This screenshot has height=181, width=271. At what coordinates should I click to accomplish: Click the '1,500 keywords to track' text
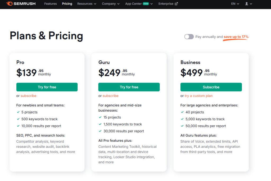pos(123,124)
